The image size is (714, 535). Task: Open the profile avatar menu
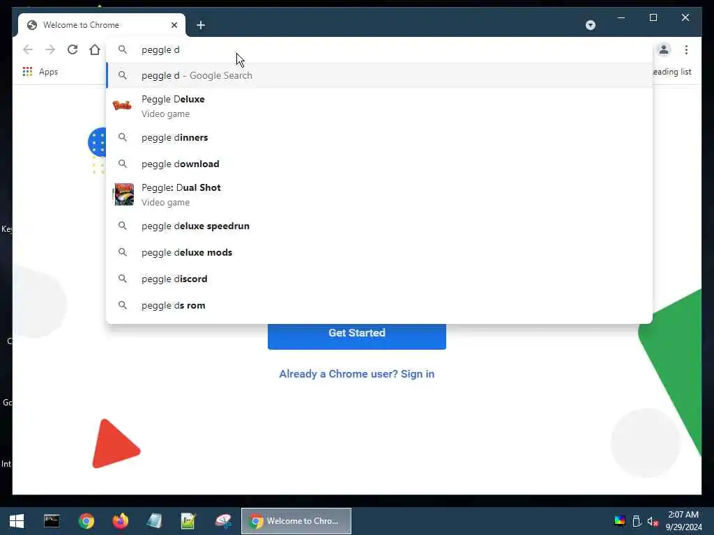tap(664, 49)
